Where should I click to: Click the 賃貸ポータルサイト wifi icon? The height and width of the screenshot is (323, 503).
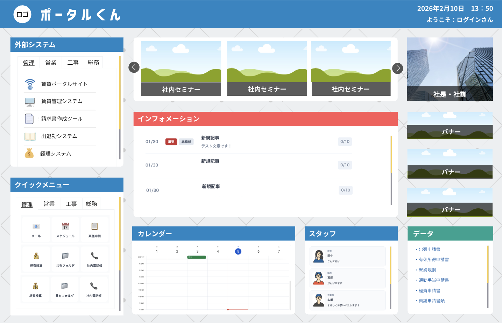pos(30,83)
